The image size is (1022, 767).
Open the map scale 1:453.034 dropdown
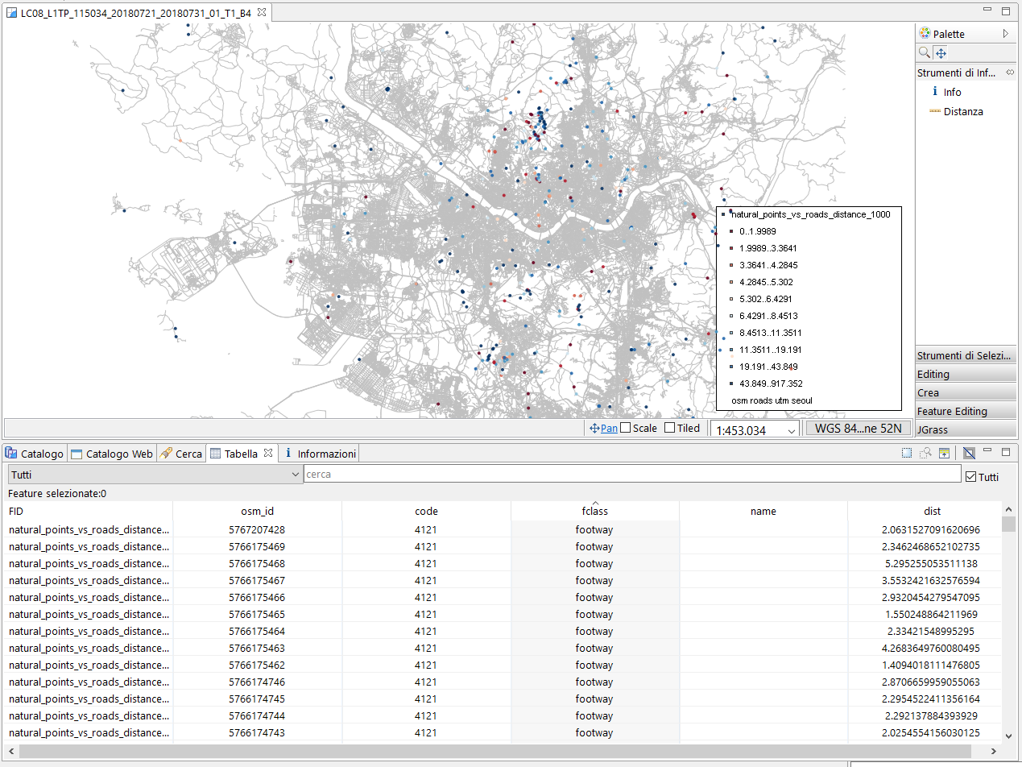(792, 430)
